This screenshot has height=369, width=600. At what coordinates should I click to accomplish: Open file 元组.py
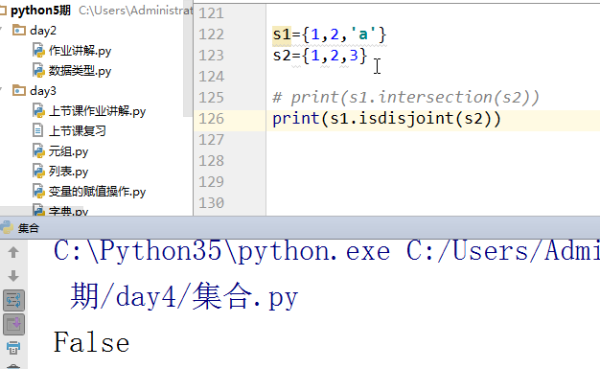[x=68, y=151]
